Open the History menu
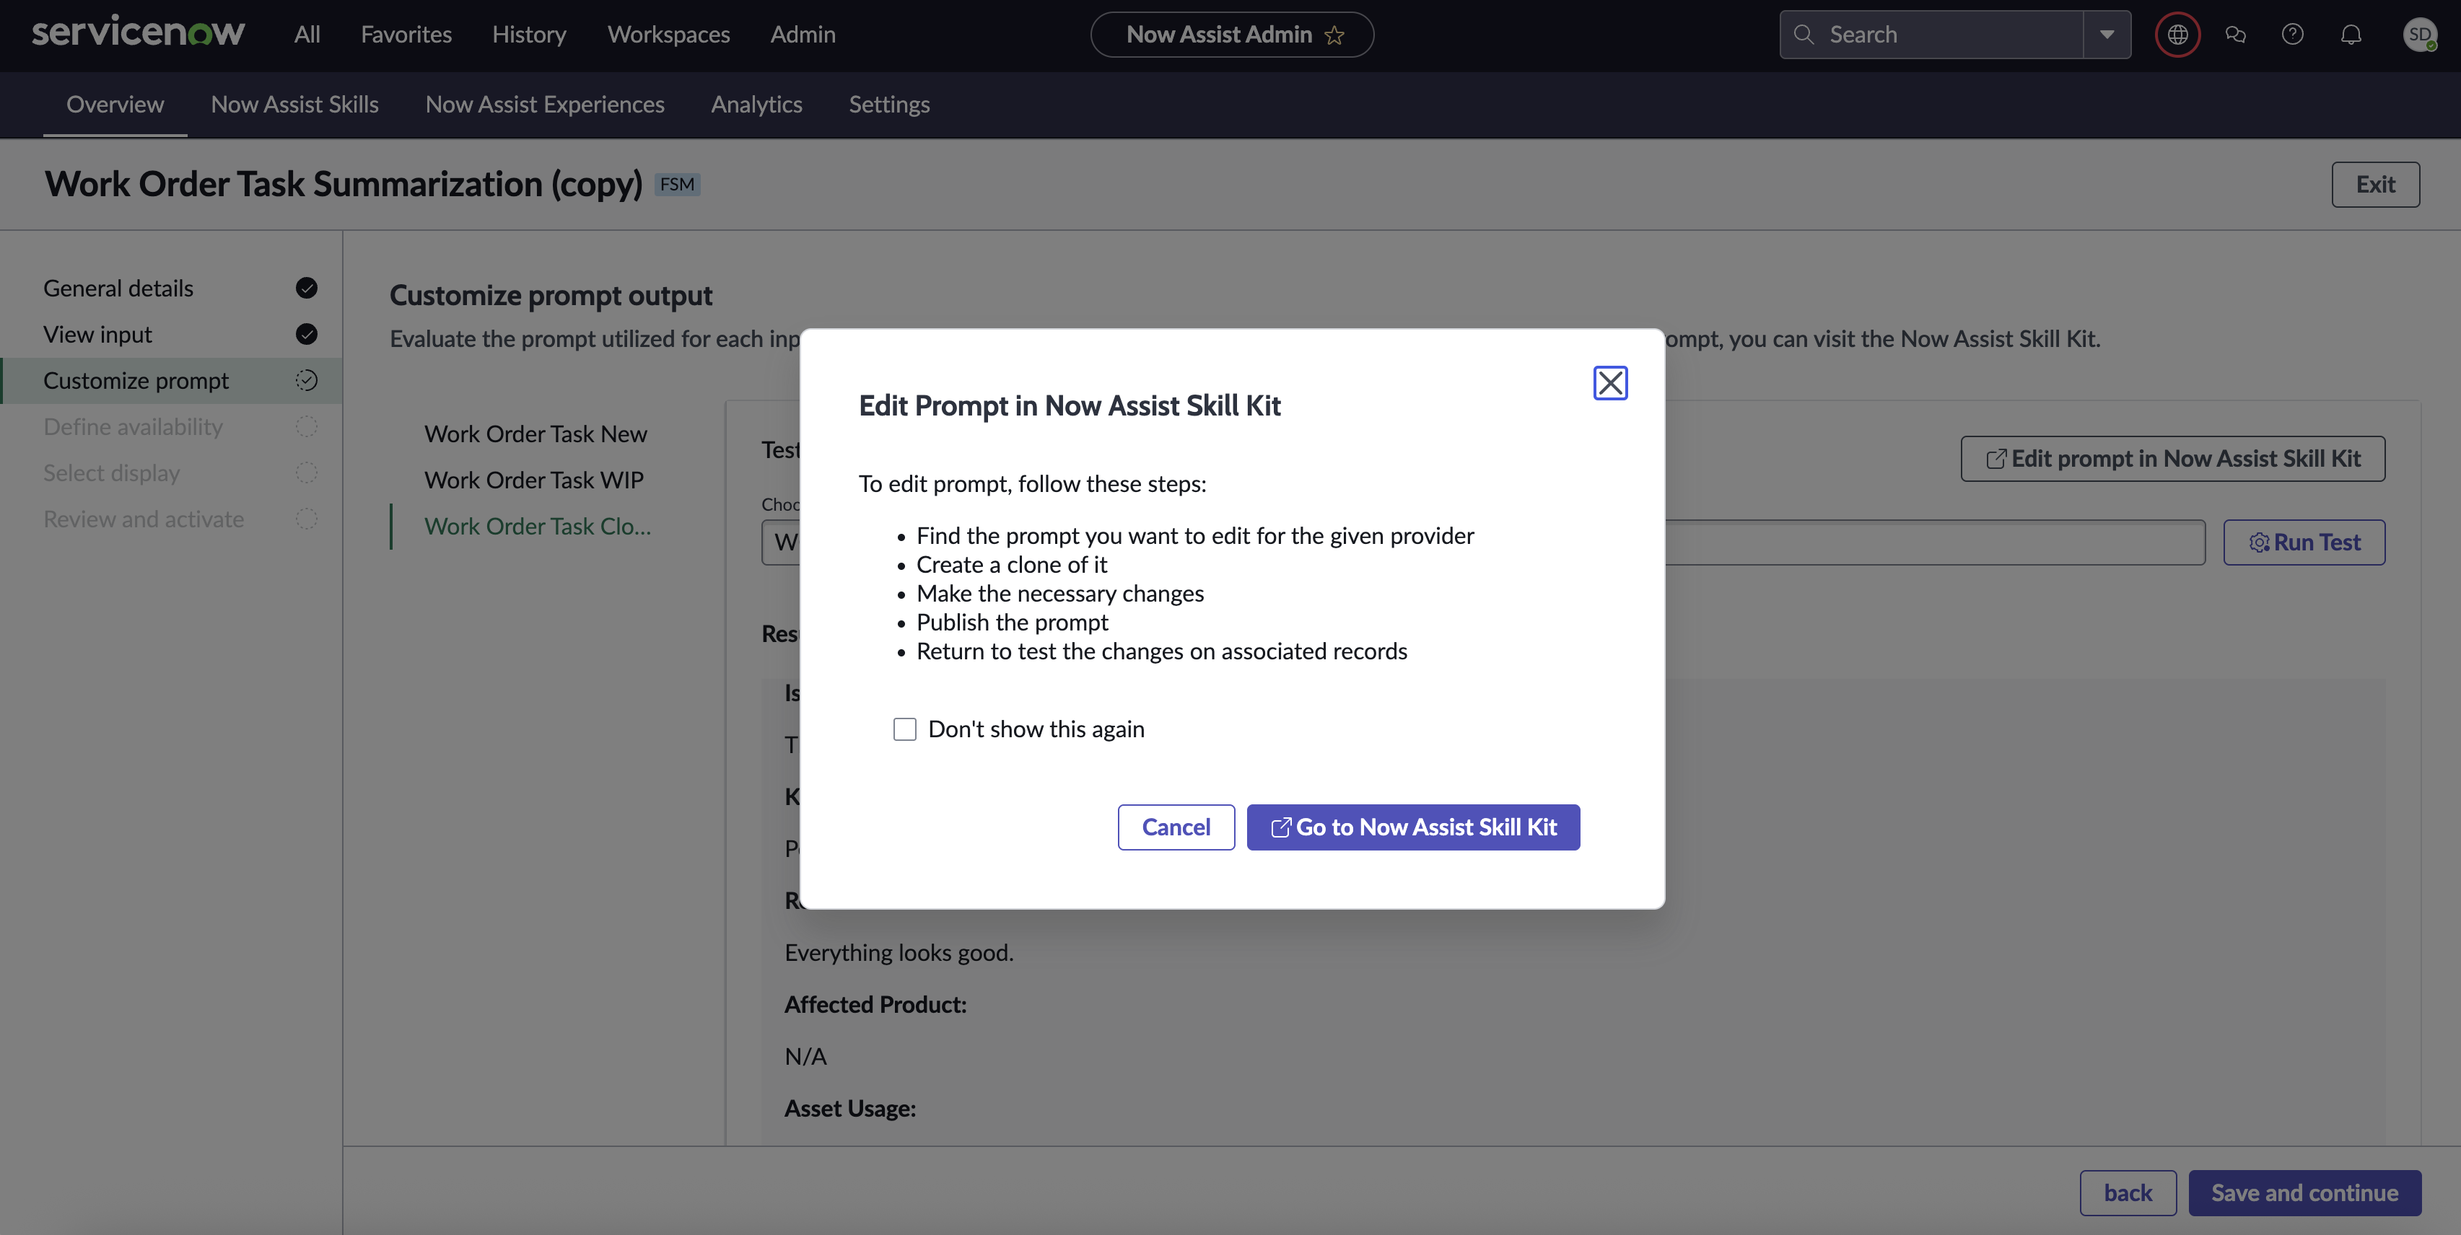 coord(529,35)
